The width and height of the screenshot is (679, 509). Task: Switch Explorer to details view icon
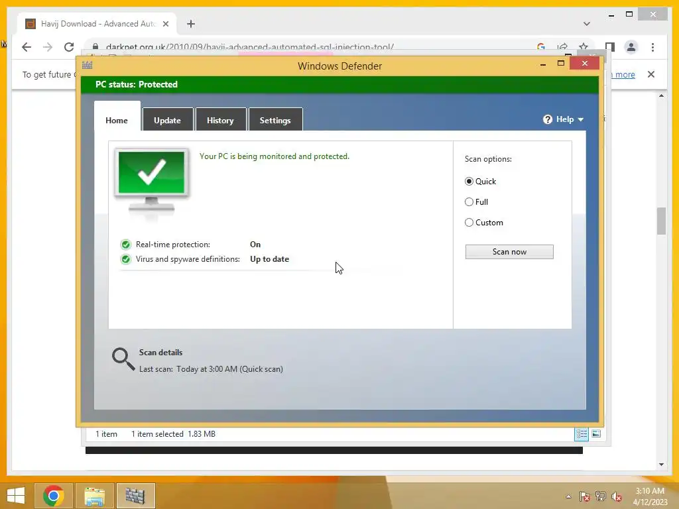(581, 434)
